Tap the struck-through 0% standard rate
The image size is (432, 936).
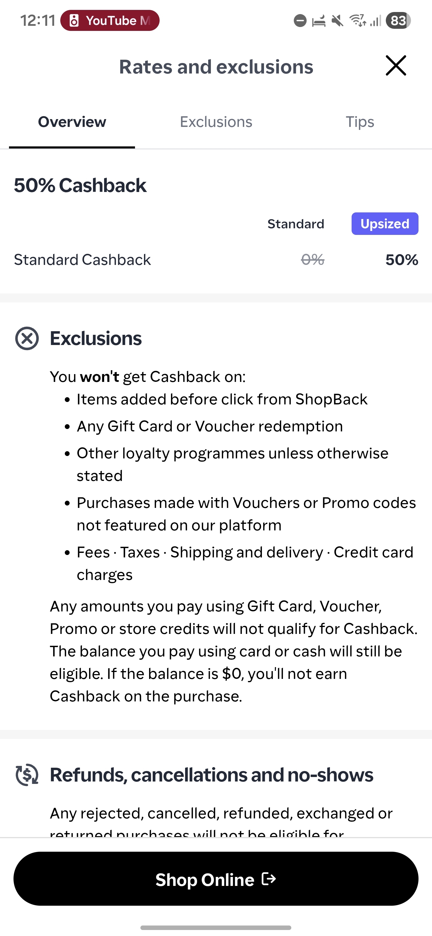[x=313, y=260]
